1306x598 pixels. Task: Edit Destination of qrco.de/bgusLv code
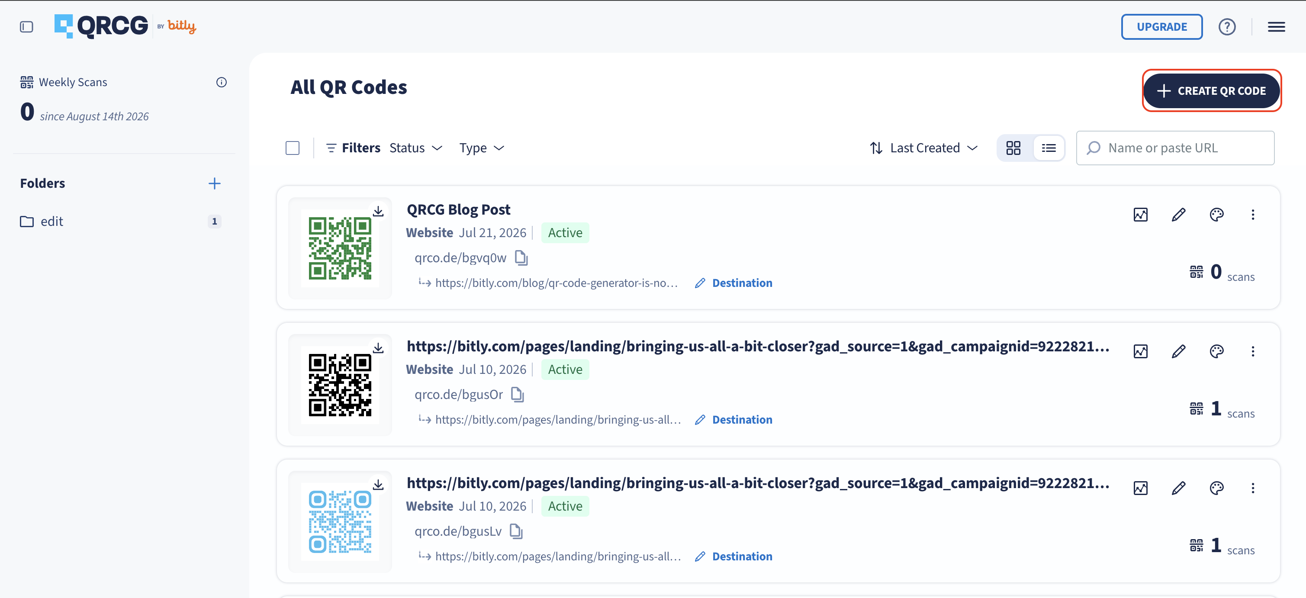point(733,556)
